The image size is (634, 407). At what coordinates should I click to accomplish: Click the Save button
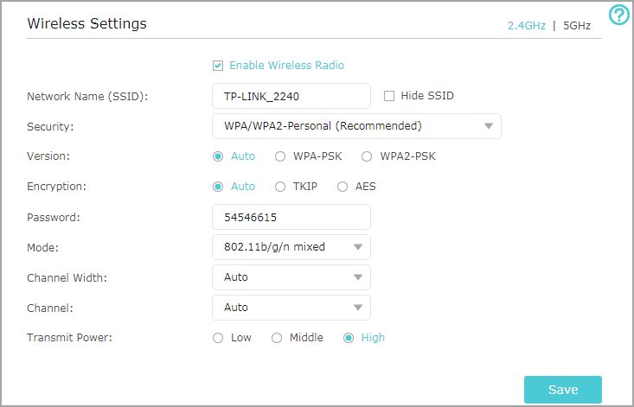pos(562,390)
